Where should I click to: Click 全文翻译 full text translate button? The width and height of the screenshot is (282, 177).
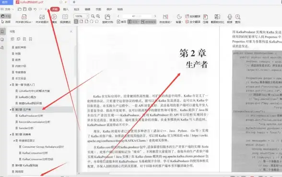pyautogui.click(x=193, y=22)
